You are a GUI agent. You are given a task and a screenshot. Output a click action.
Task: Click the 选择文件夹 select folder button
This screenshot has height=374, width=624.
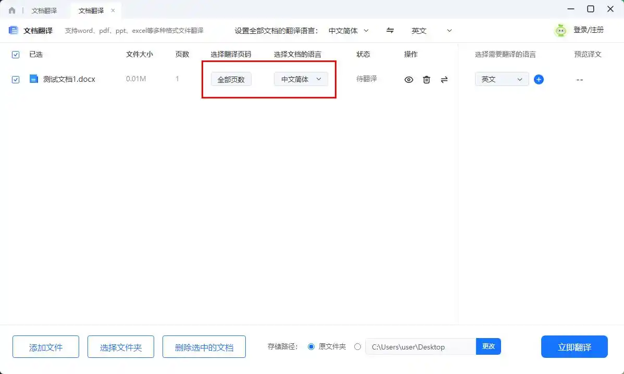(120, 346)
